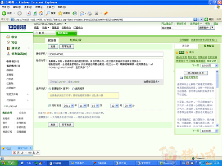This screenshot has height=166, width=222.
Task: Click the 139邮箱 taskbar window button
Action: pyautogui.click(x=58, y=163)
